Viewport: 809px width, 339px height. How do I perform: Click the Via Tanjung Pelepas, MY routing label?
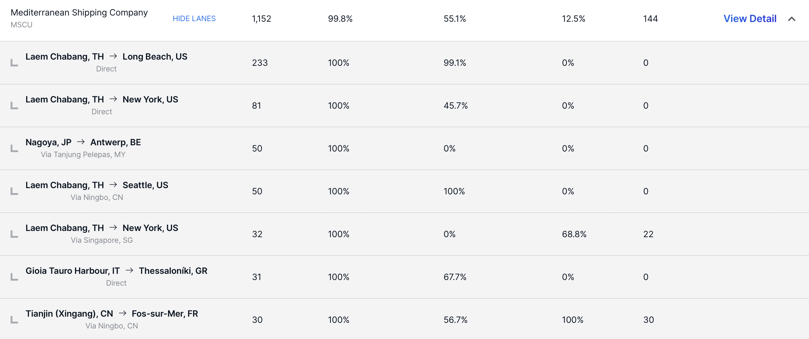(x=83, y=155)
